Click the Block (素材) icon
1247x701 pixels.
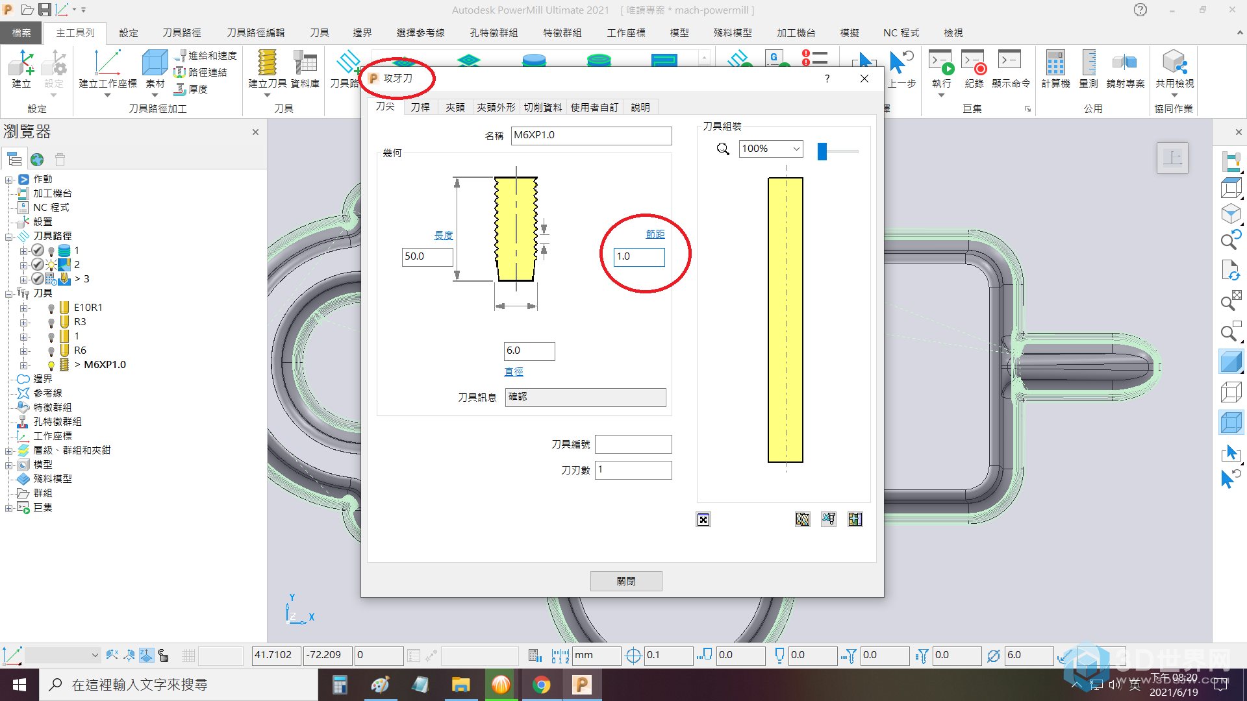pyautogui.click(x=155, y=63)
